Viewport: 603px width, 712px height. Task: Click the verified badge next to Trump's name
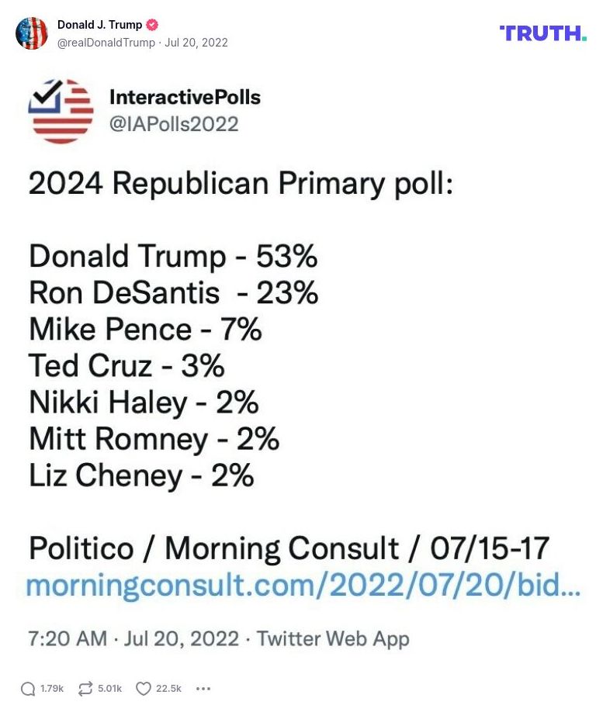tap(151, 24)
